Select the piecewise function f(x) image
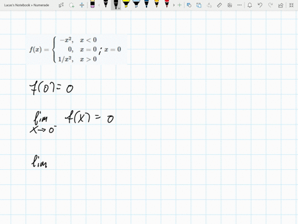 coord(76,49)
